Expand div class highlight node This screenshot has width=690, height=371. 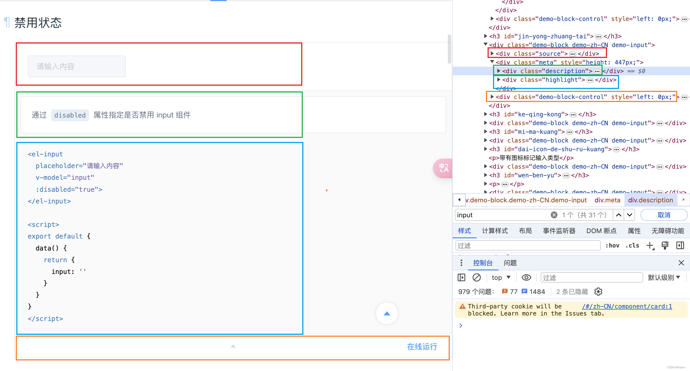tap(499, 79)
